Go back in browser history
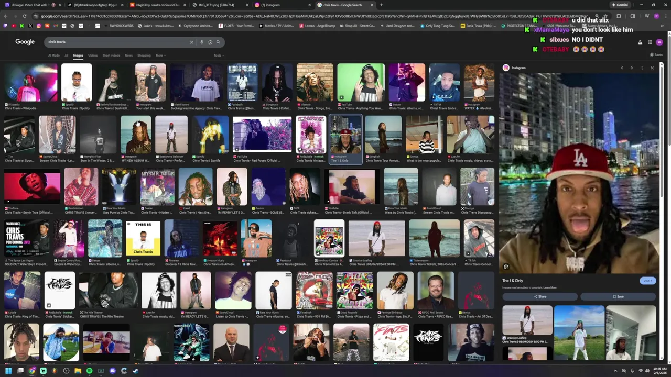Viewport: 671px width, 377px height. [x=6, y=16]
